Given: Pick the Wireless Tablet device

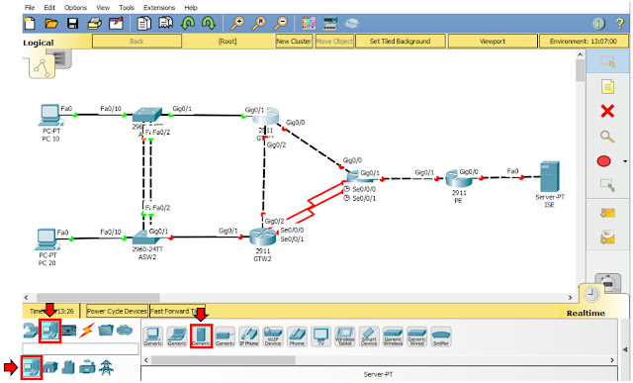Looking at the screenshot, I should [x=345, y=336].
